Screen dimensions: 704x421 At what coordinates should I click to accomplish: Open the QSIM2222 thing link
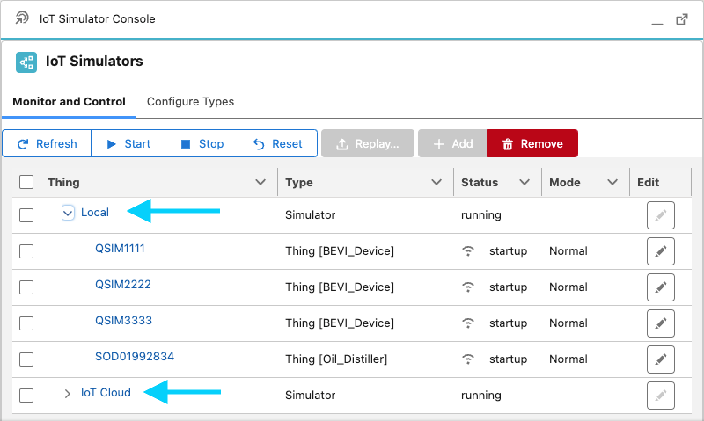point(123,284)
